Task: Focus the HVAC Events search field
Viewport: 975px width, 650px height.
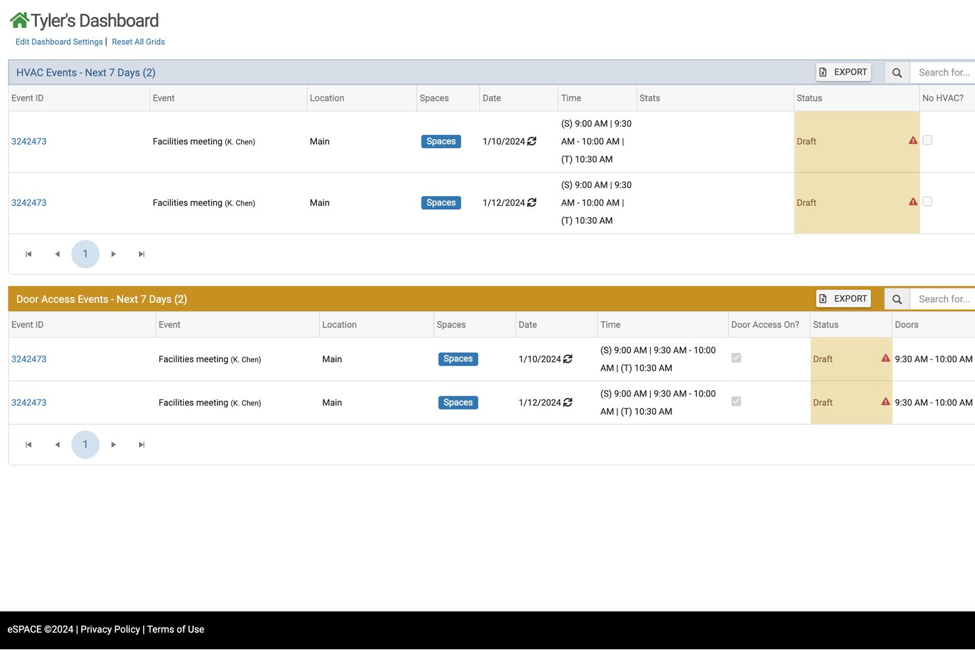Action: point(943,72)
